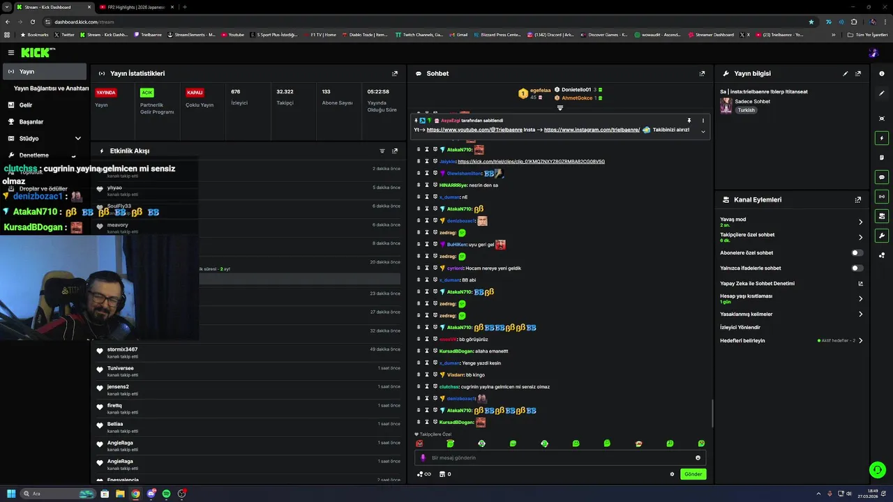The width and height of the screenshot is (893, 502).
Task: Open Twitter bookmark in bookmarks bar
Action: (x=63, y=34)
